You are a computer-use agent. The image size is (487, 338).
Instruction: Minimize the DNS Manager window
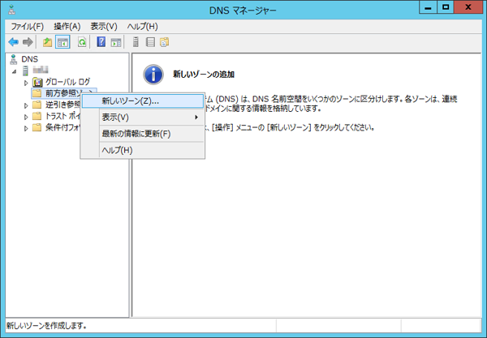point(428,7)
